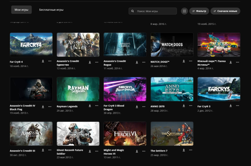251x166 pixels.
Task: Open the Assassin's Creed III cover thumbnail
Action: point(31,134)
